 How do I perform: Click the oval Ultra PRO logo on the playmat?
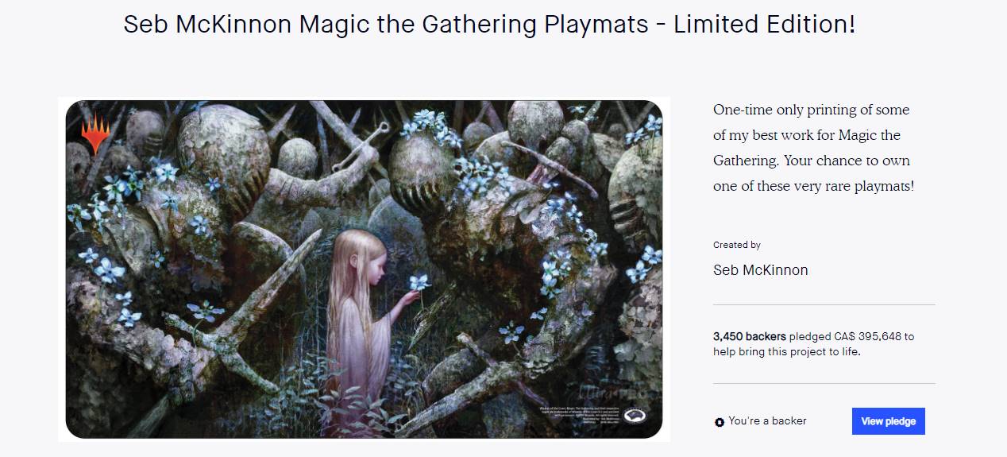pyautogui.click(x=633, y=416)
